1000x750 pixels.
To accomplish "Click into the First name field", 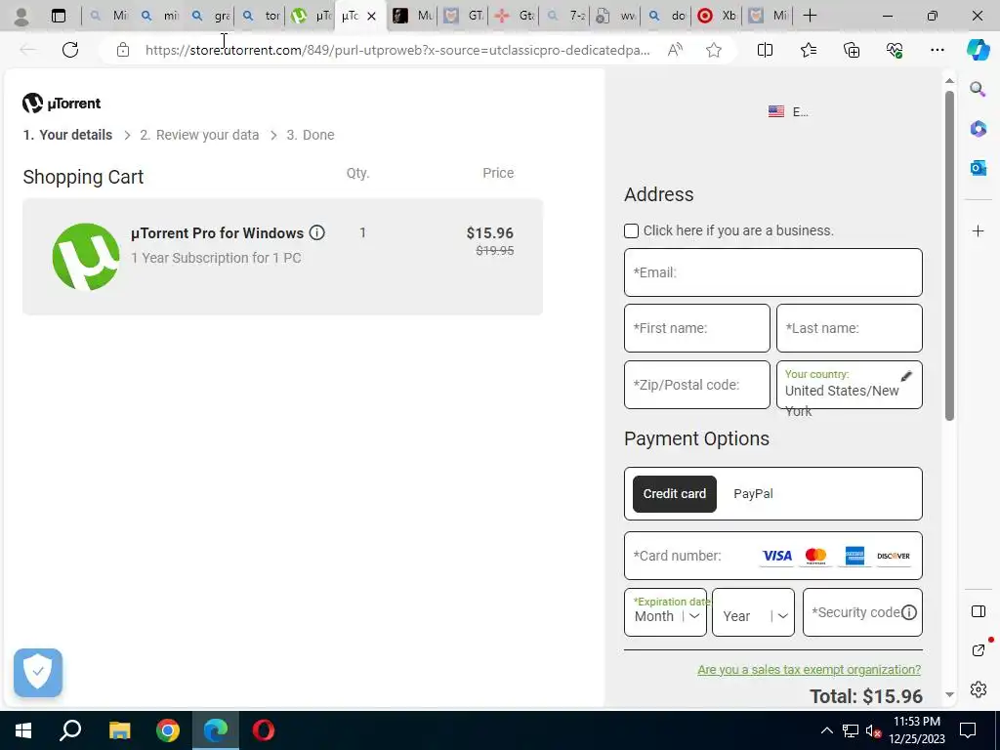I will point(697,328).
